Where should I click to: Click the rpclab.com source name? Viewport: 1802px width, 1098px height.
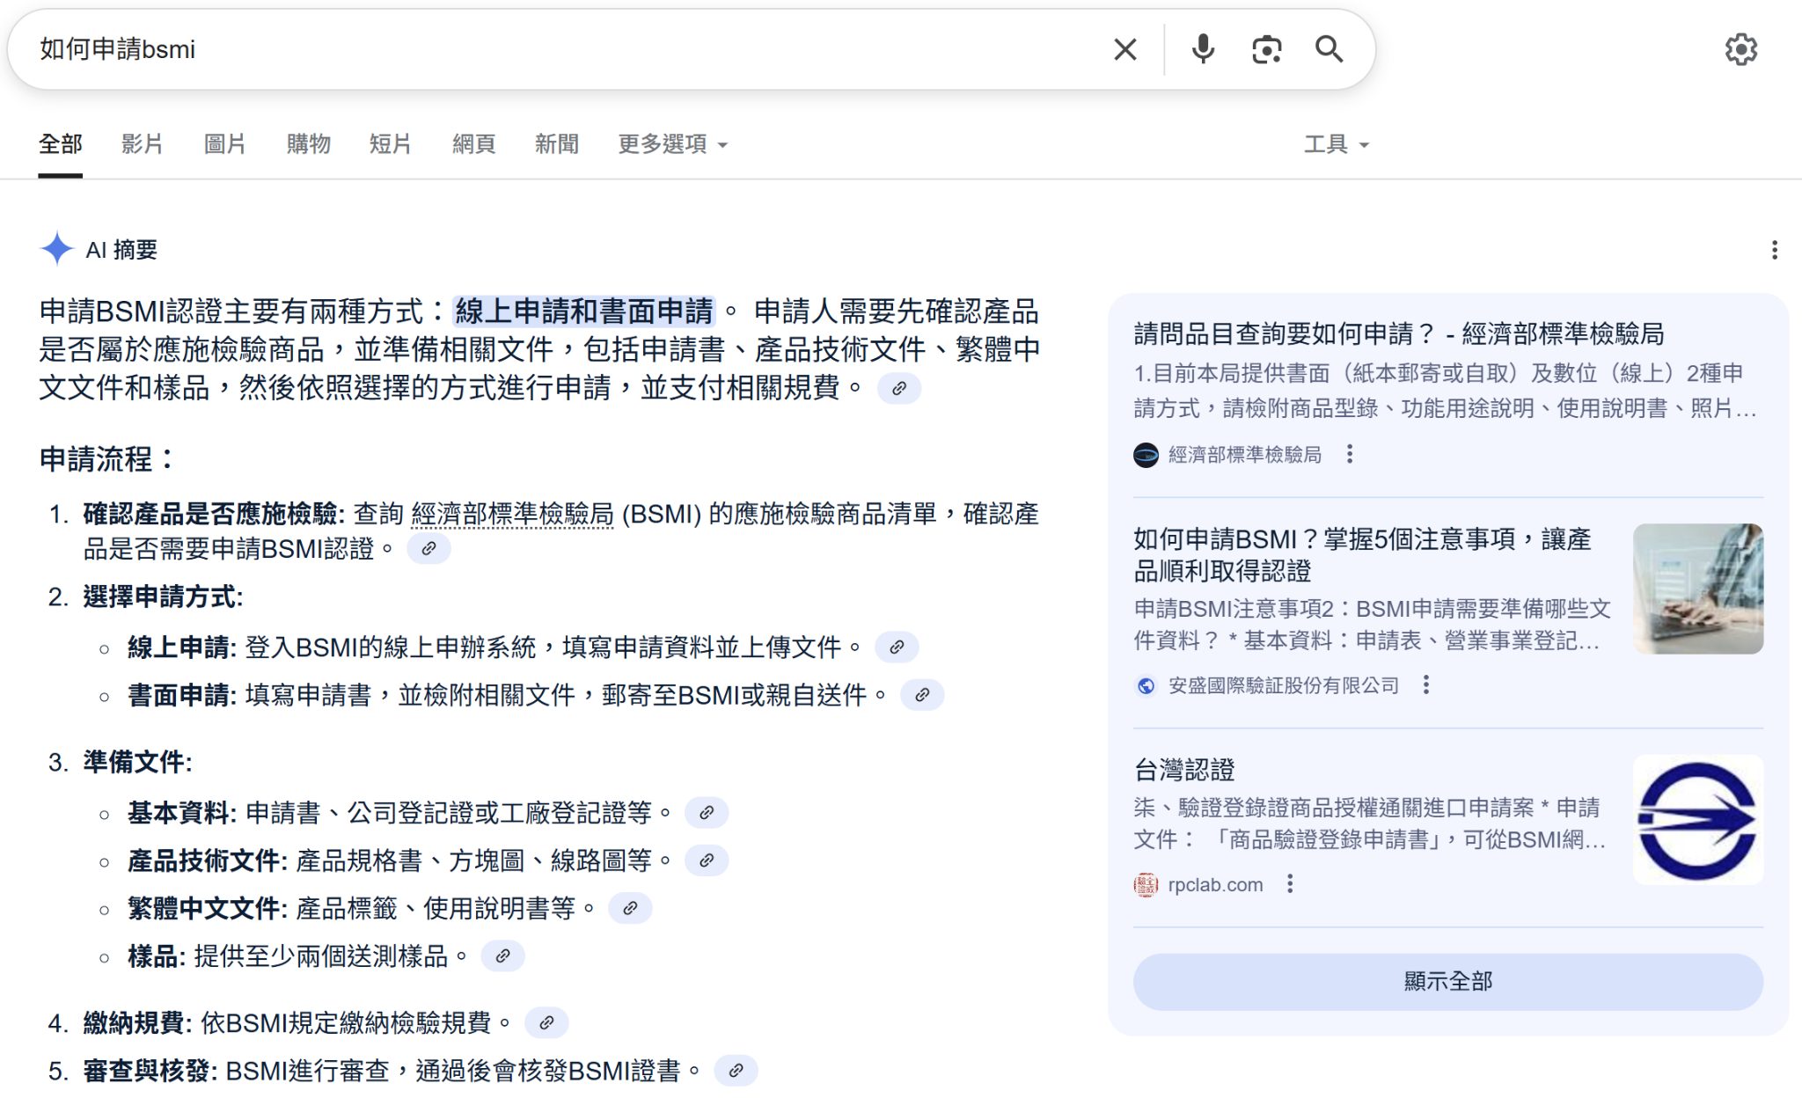[x=1215, y=884]
